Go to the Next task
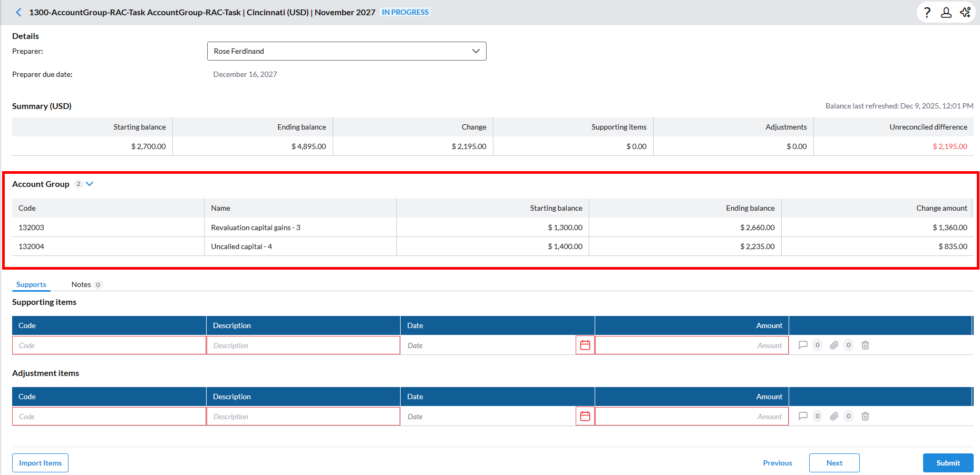980x475 pixels. [834, 463]
